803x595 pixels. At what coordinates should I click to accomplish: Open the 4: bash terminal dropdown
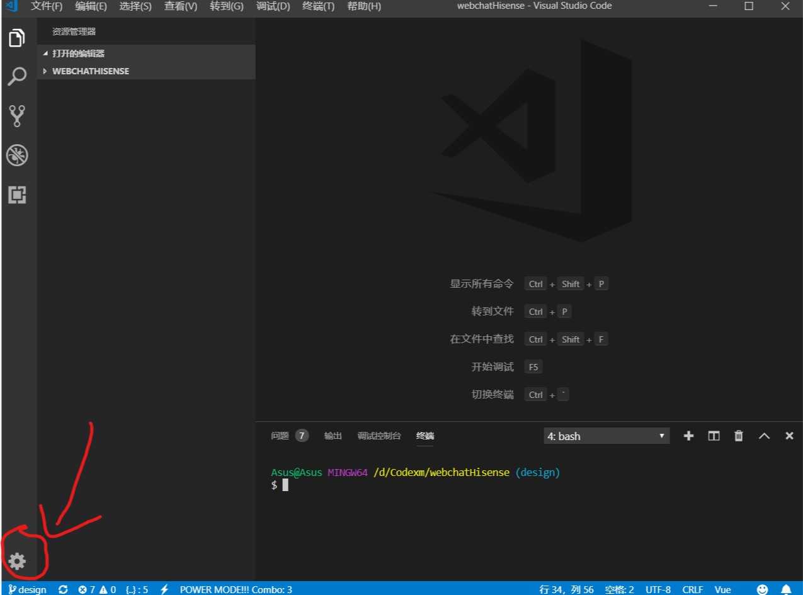click(607, 436)
